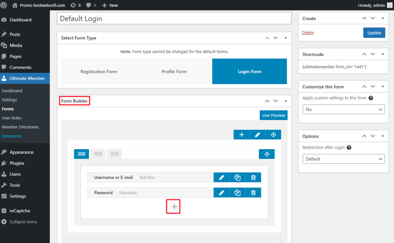Click the New content button in admin bar

[110, 5]
